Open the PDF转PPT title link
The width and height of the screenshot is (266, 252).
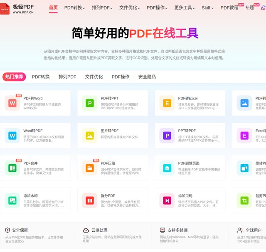[x=110, y=98]
